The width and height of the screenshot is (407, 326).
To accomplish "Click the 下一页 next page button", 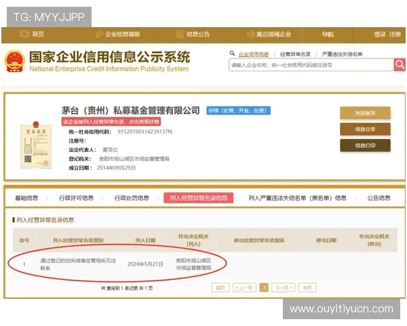I will pos(283,288).
